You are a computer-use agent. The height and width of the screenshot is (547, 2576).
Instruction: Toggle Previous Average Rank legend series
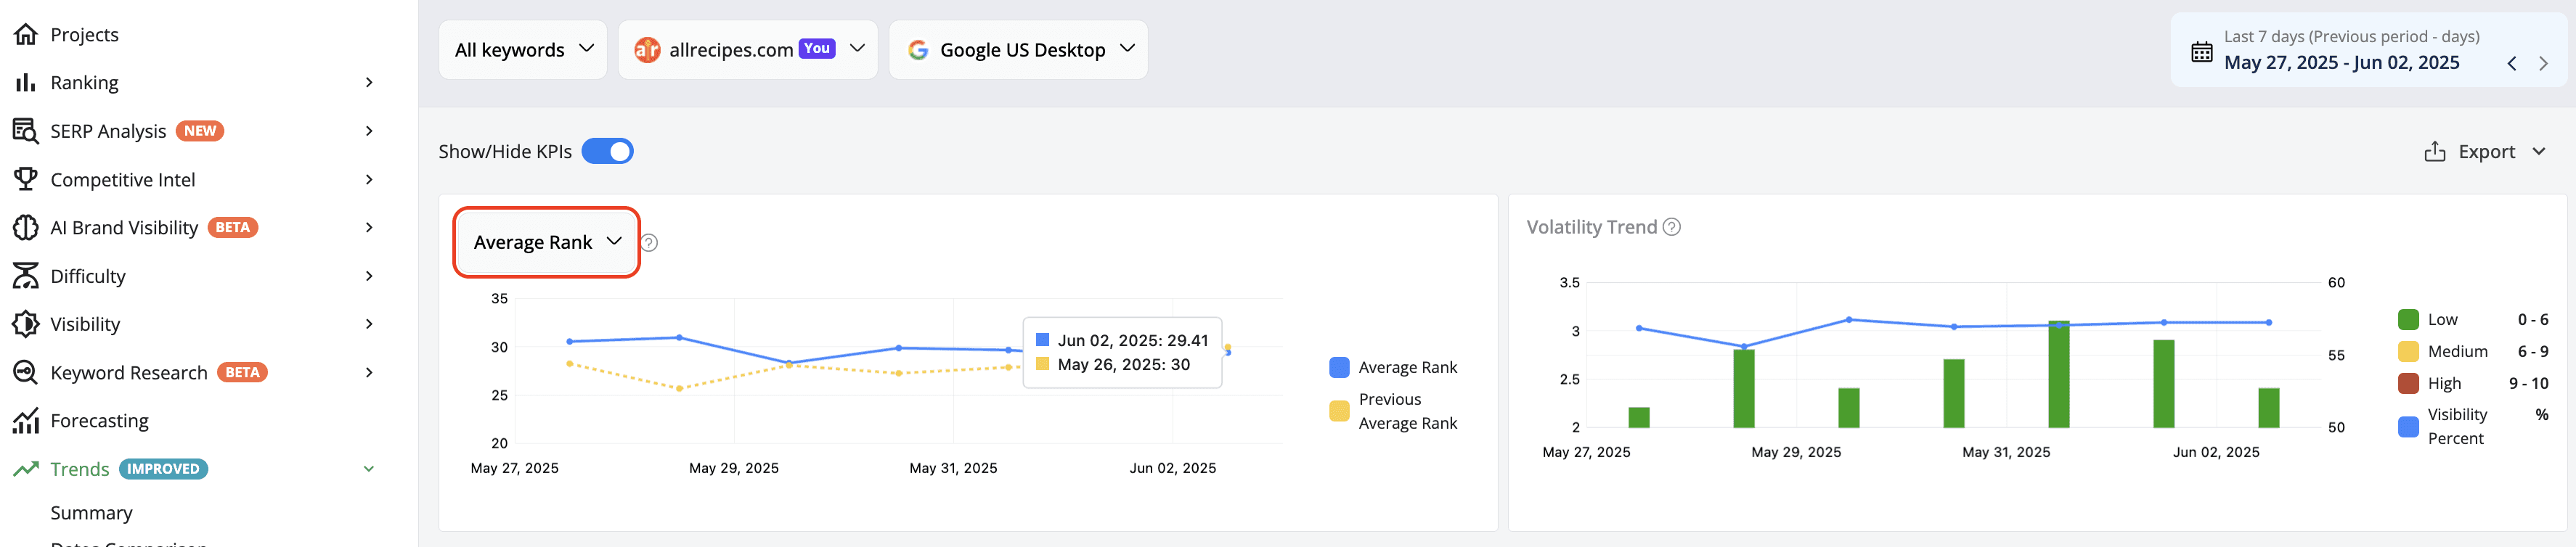[x=1393, y=411]
